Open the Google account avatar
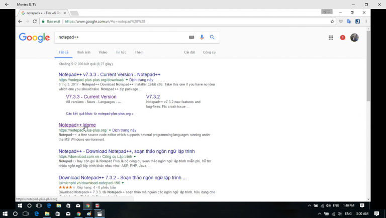The height and width of the screenshot is (218, 386). [x=354, y=37]
